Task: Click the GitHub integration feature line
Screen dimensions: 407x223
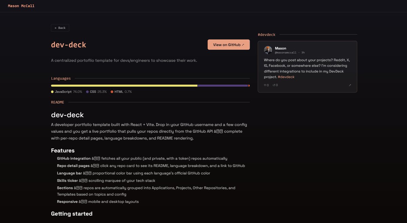Action: click(x=142, y=158)
